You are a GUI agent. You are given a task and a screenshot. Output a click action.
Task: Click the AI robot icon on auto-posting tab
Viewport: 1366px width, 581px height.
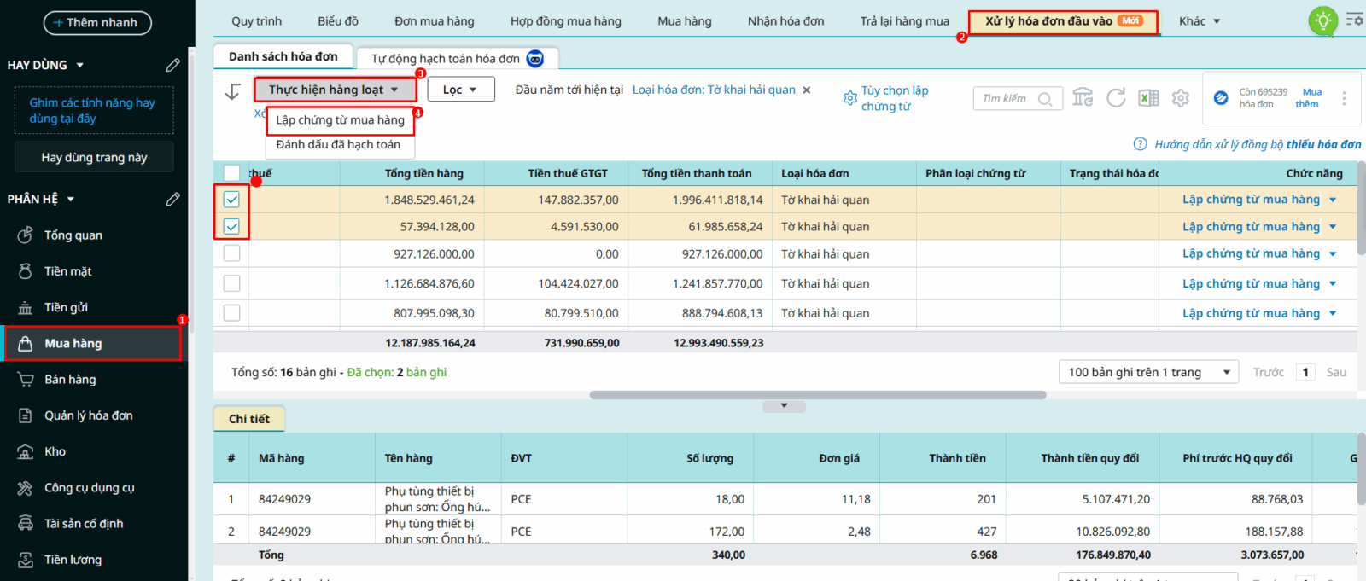[535, 59]
